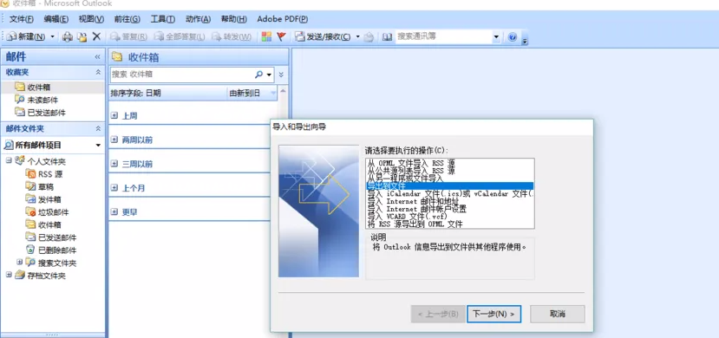
Task: Open the 文件(F) menu
Action: coord(22,19)
